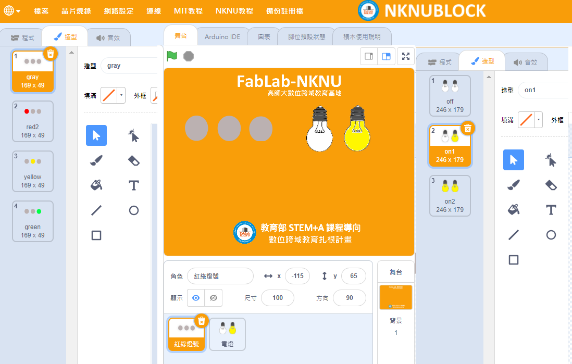Open the globe language menu
The image size is (572, 364).
tap(11, 11)
